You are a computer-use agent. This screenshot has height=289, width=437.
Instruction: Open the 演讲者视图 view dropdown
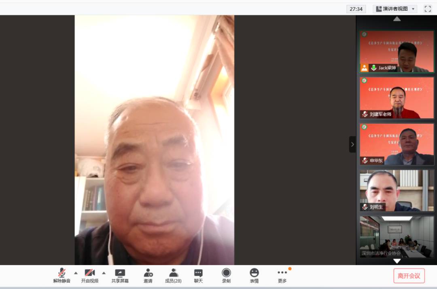pyautogui.click(x=395, y=9)
